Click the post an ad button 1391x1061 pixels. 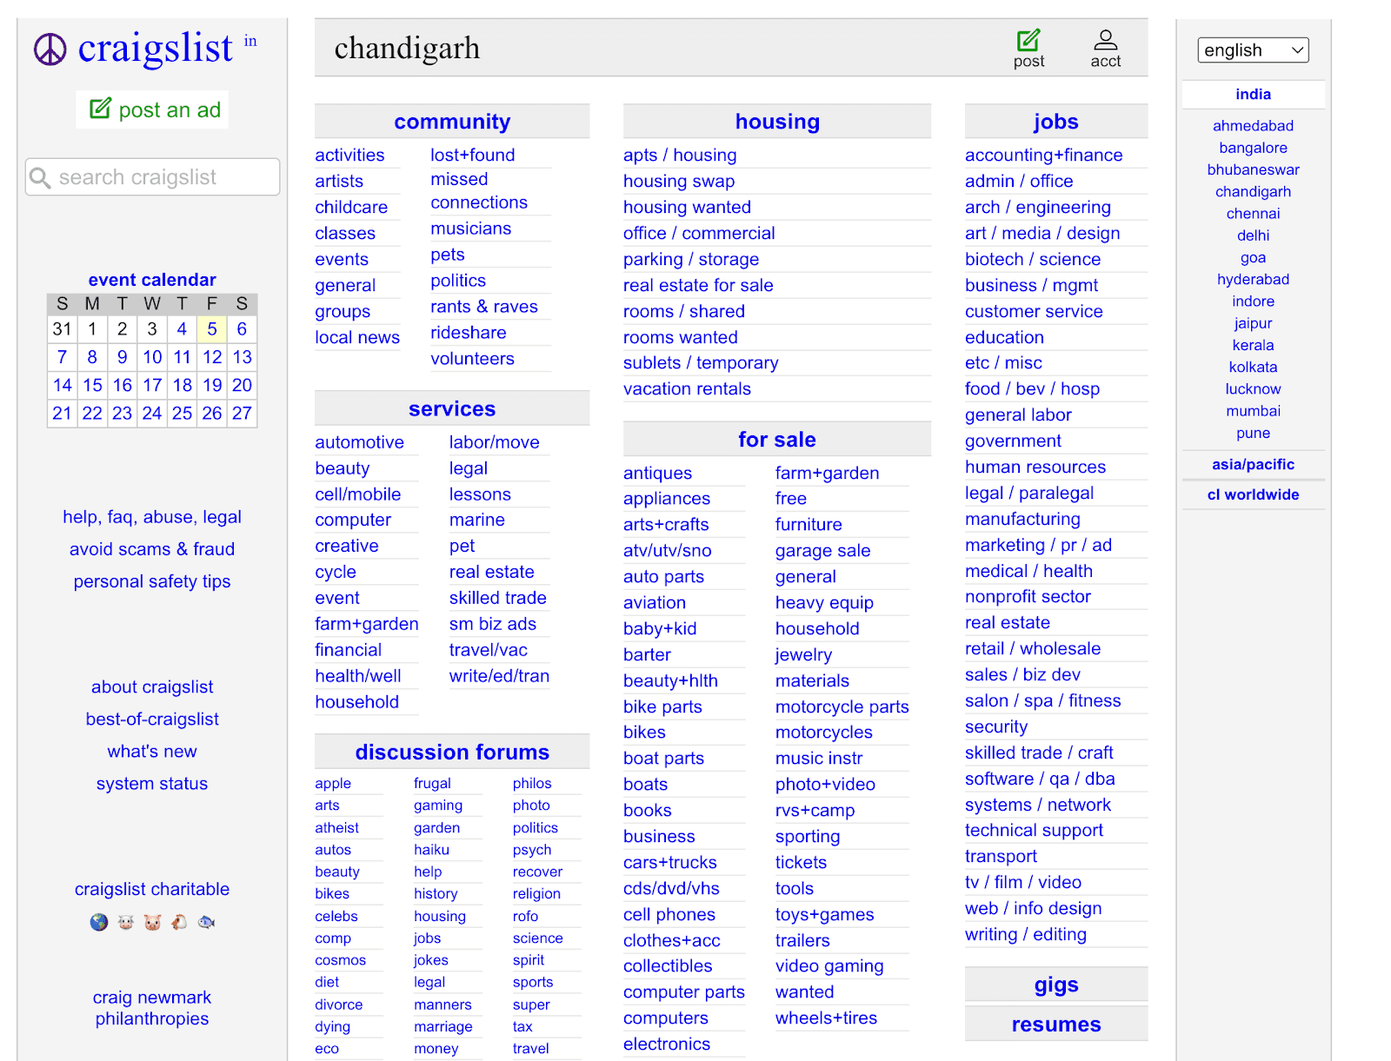pyautogui.click(x=152, y=109)
